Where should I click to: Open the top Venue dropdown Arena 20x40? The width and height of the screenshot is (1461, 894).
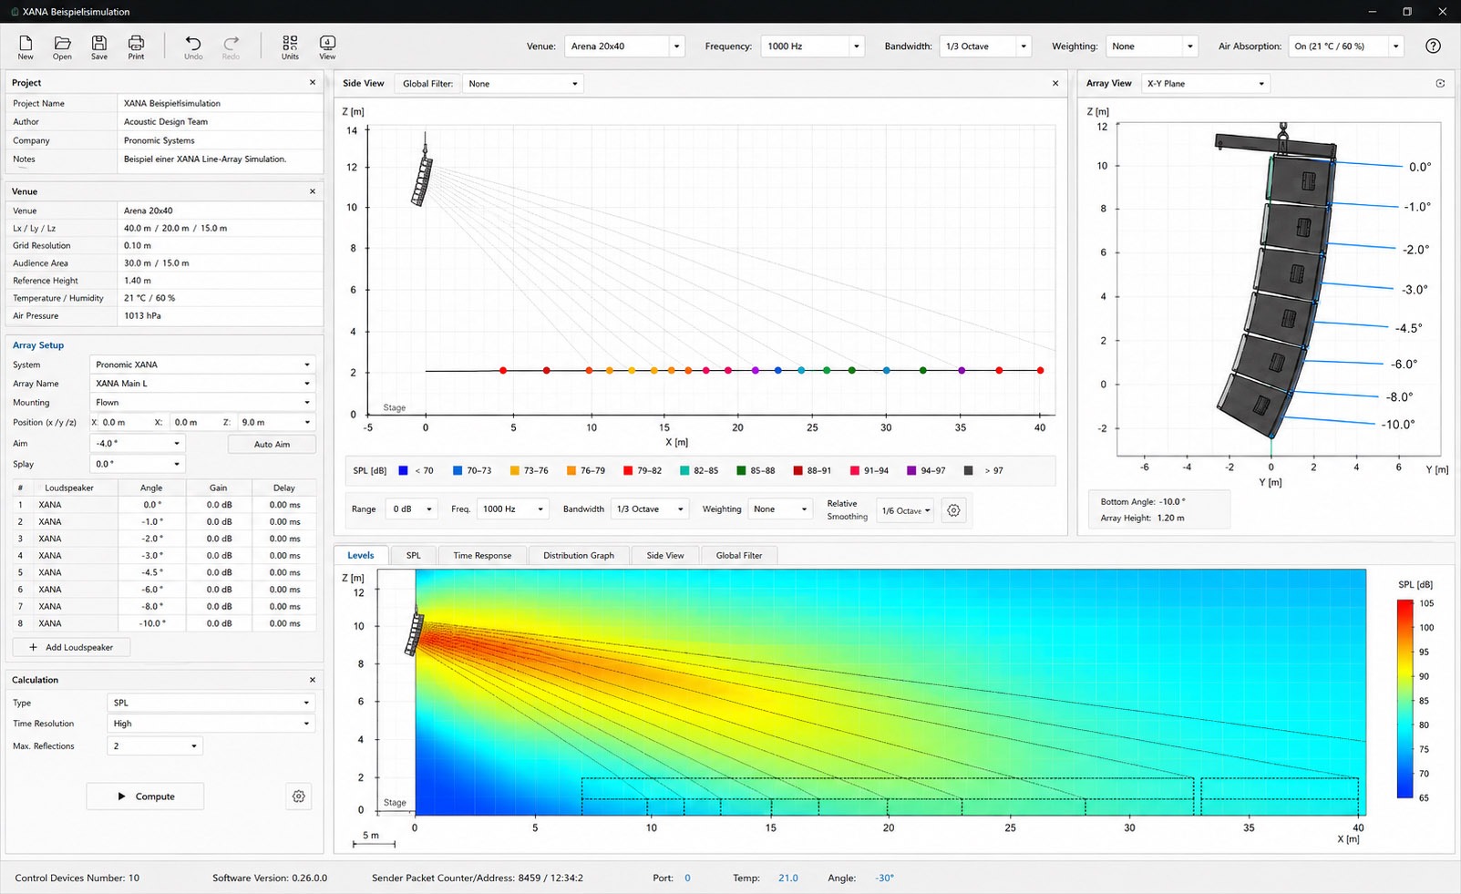coord(624,46)
